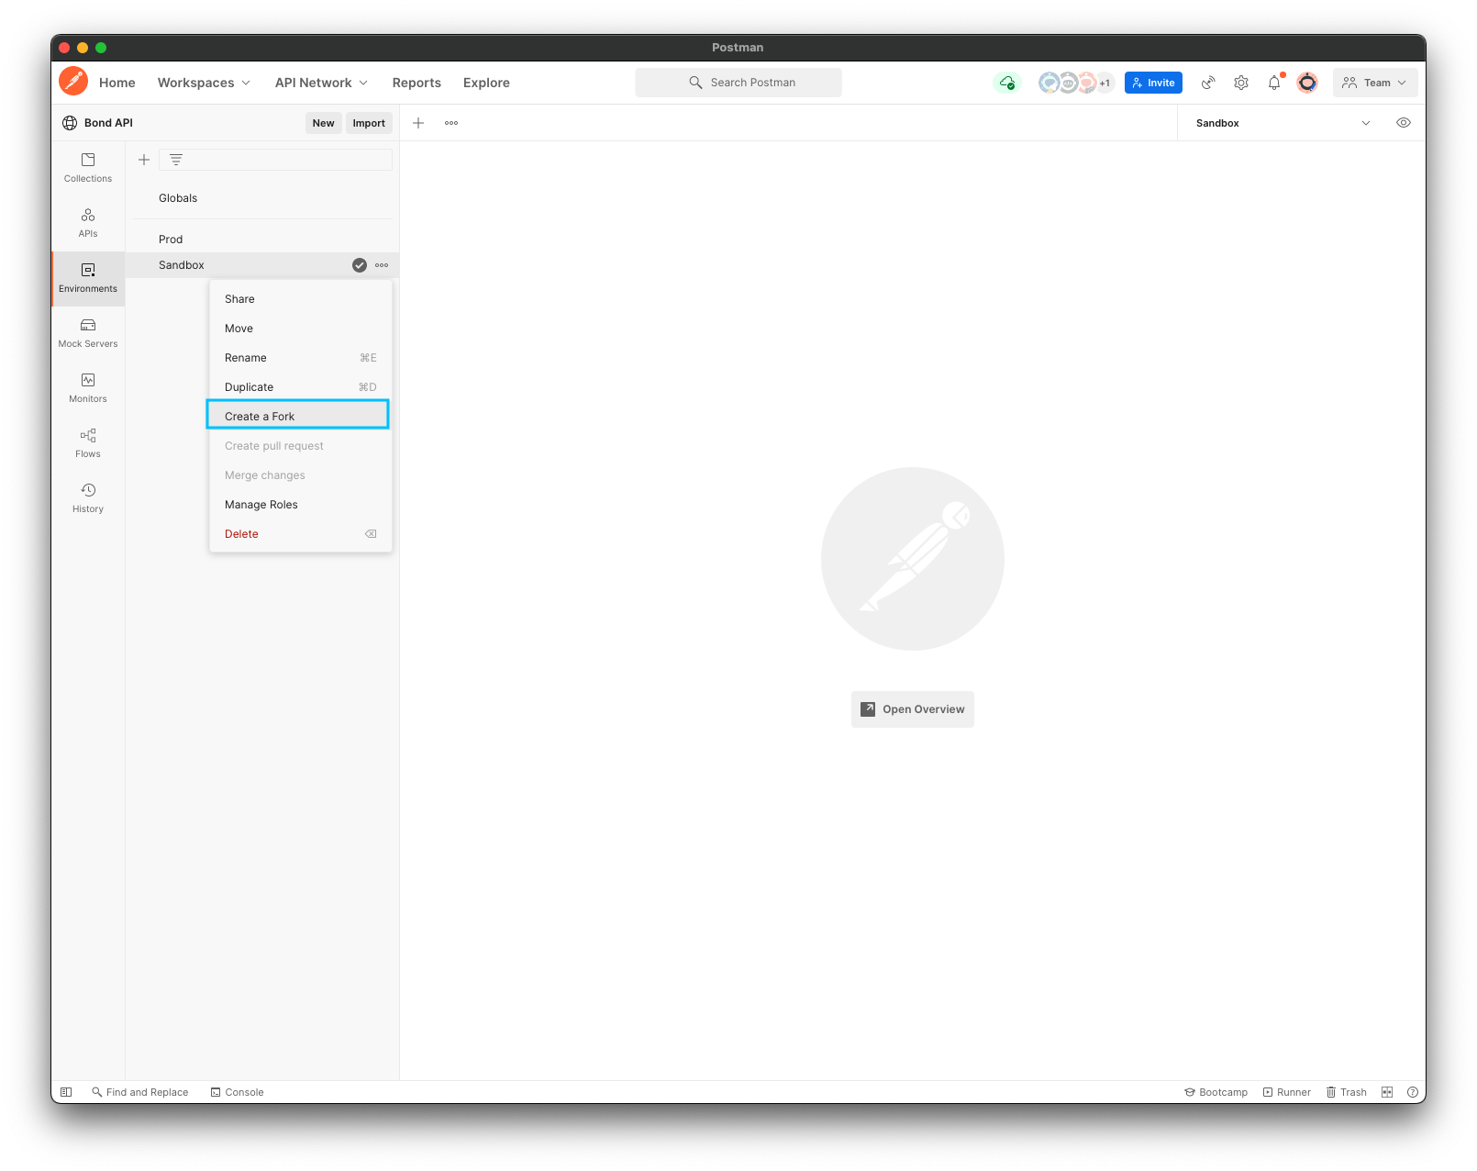The width and height of the screenshot is (1477, 1171).
Task: Open the Mock Servers panel
Action: pyautogui.click(x=88, y=333)
